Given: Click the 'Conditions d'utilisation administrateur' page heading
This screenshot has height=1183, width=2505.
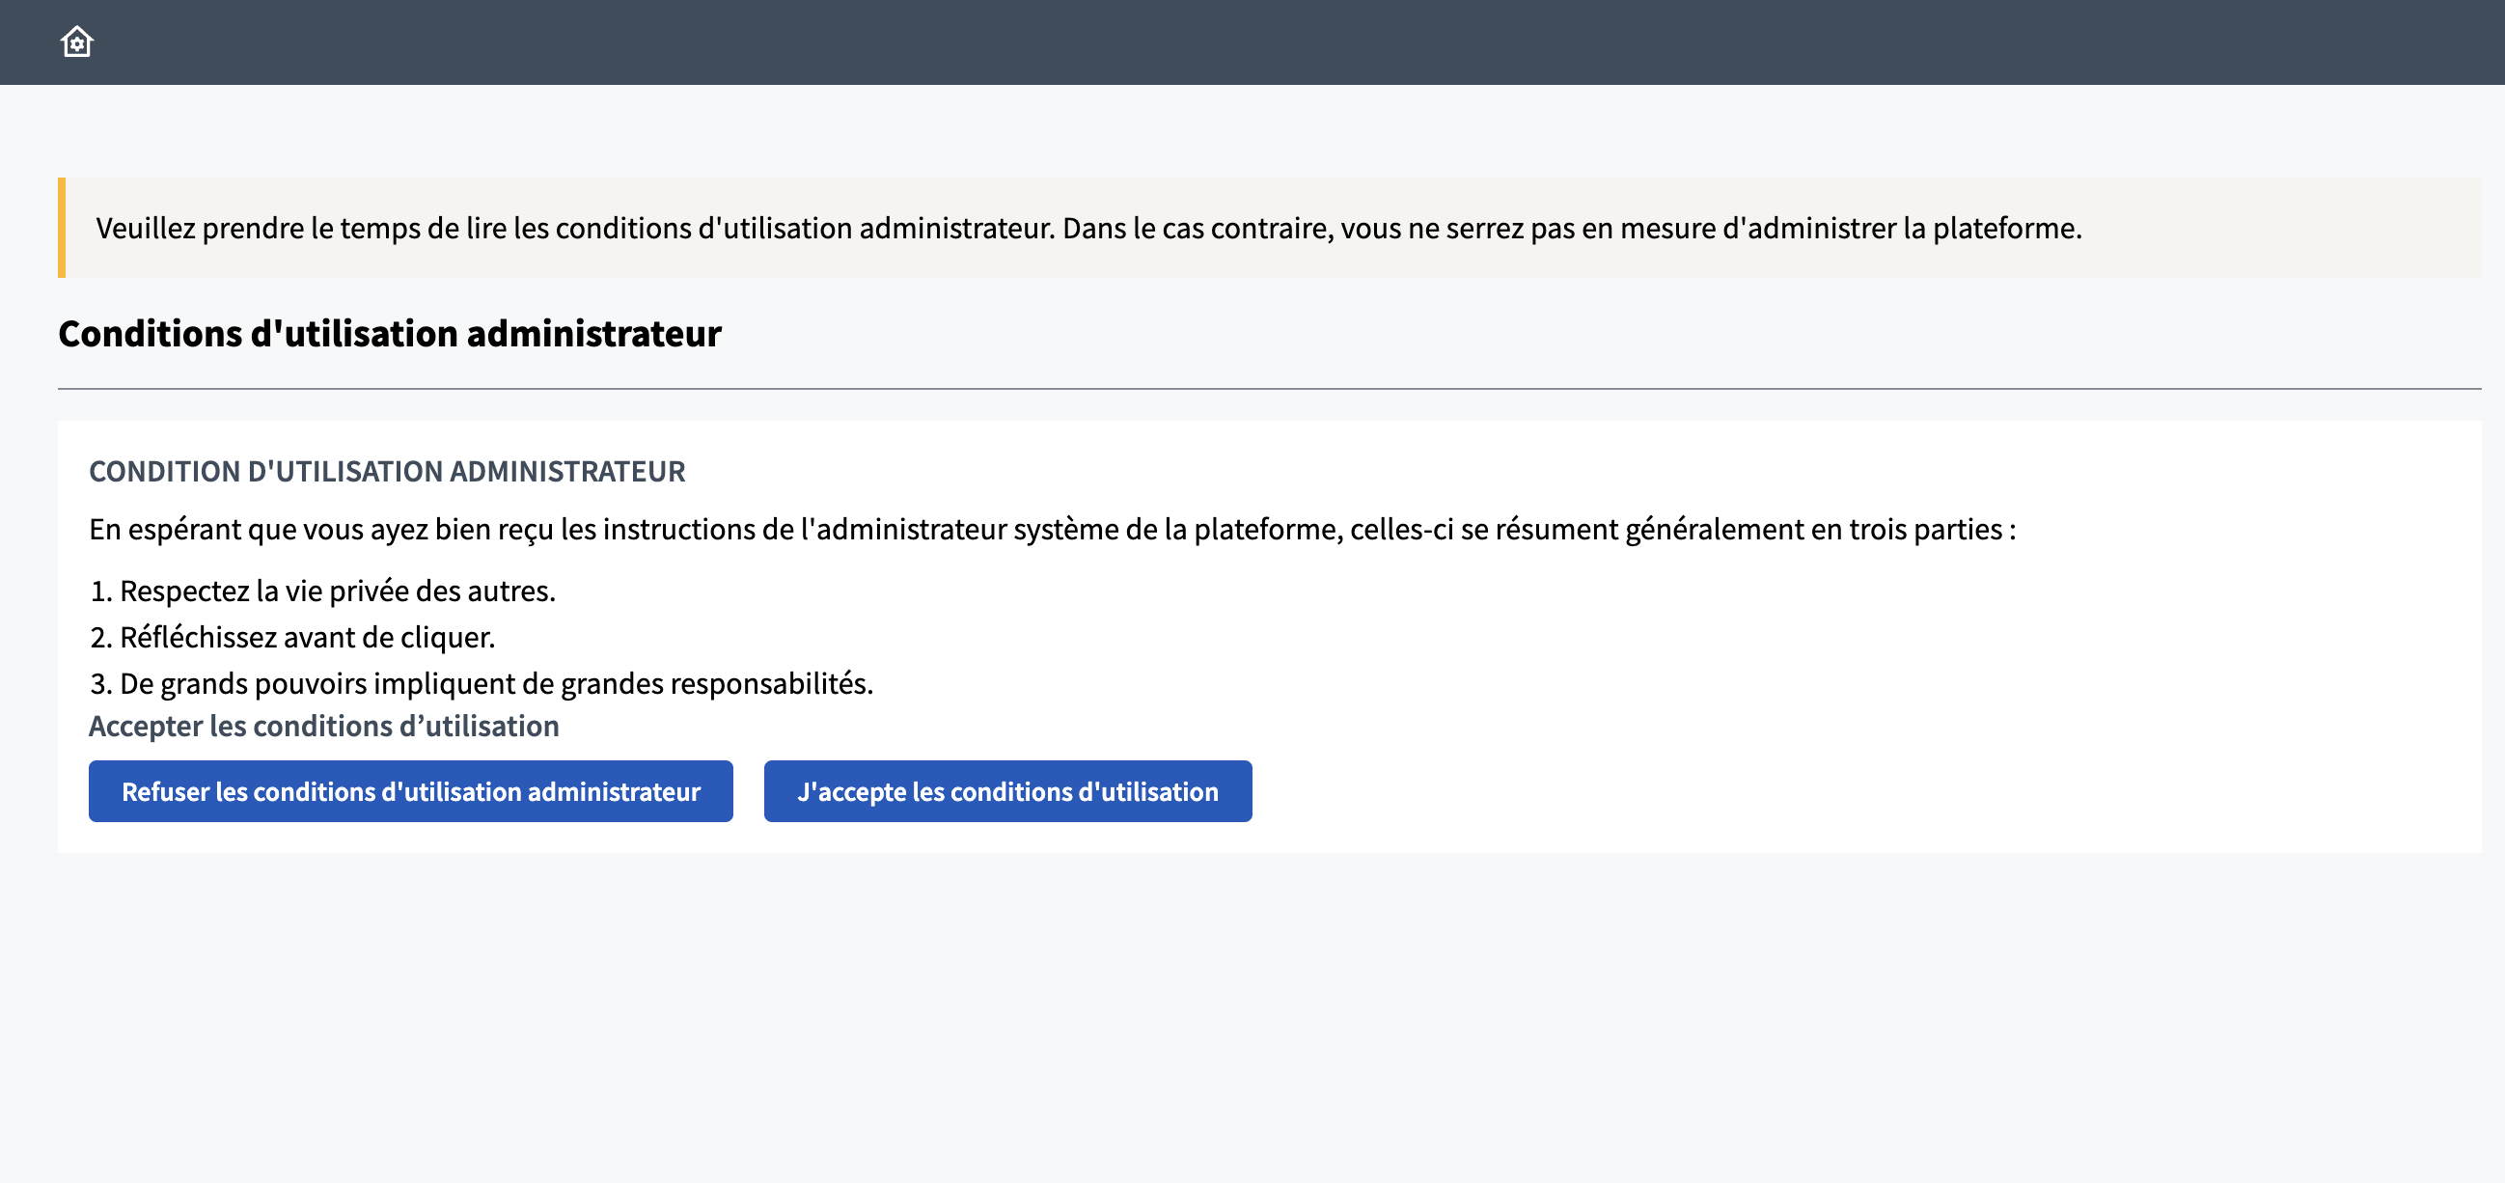Looking at the screenshot, I should (389, 334).
